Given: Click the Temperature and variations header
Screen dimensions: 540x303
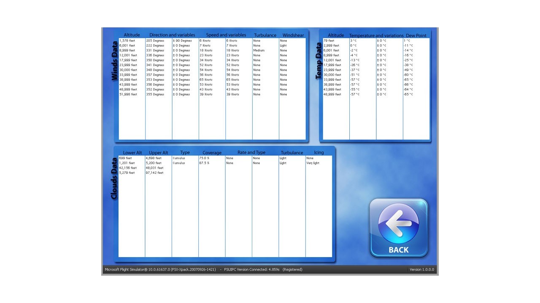Looking at the screenshot, I should tap(376, 36).
